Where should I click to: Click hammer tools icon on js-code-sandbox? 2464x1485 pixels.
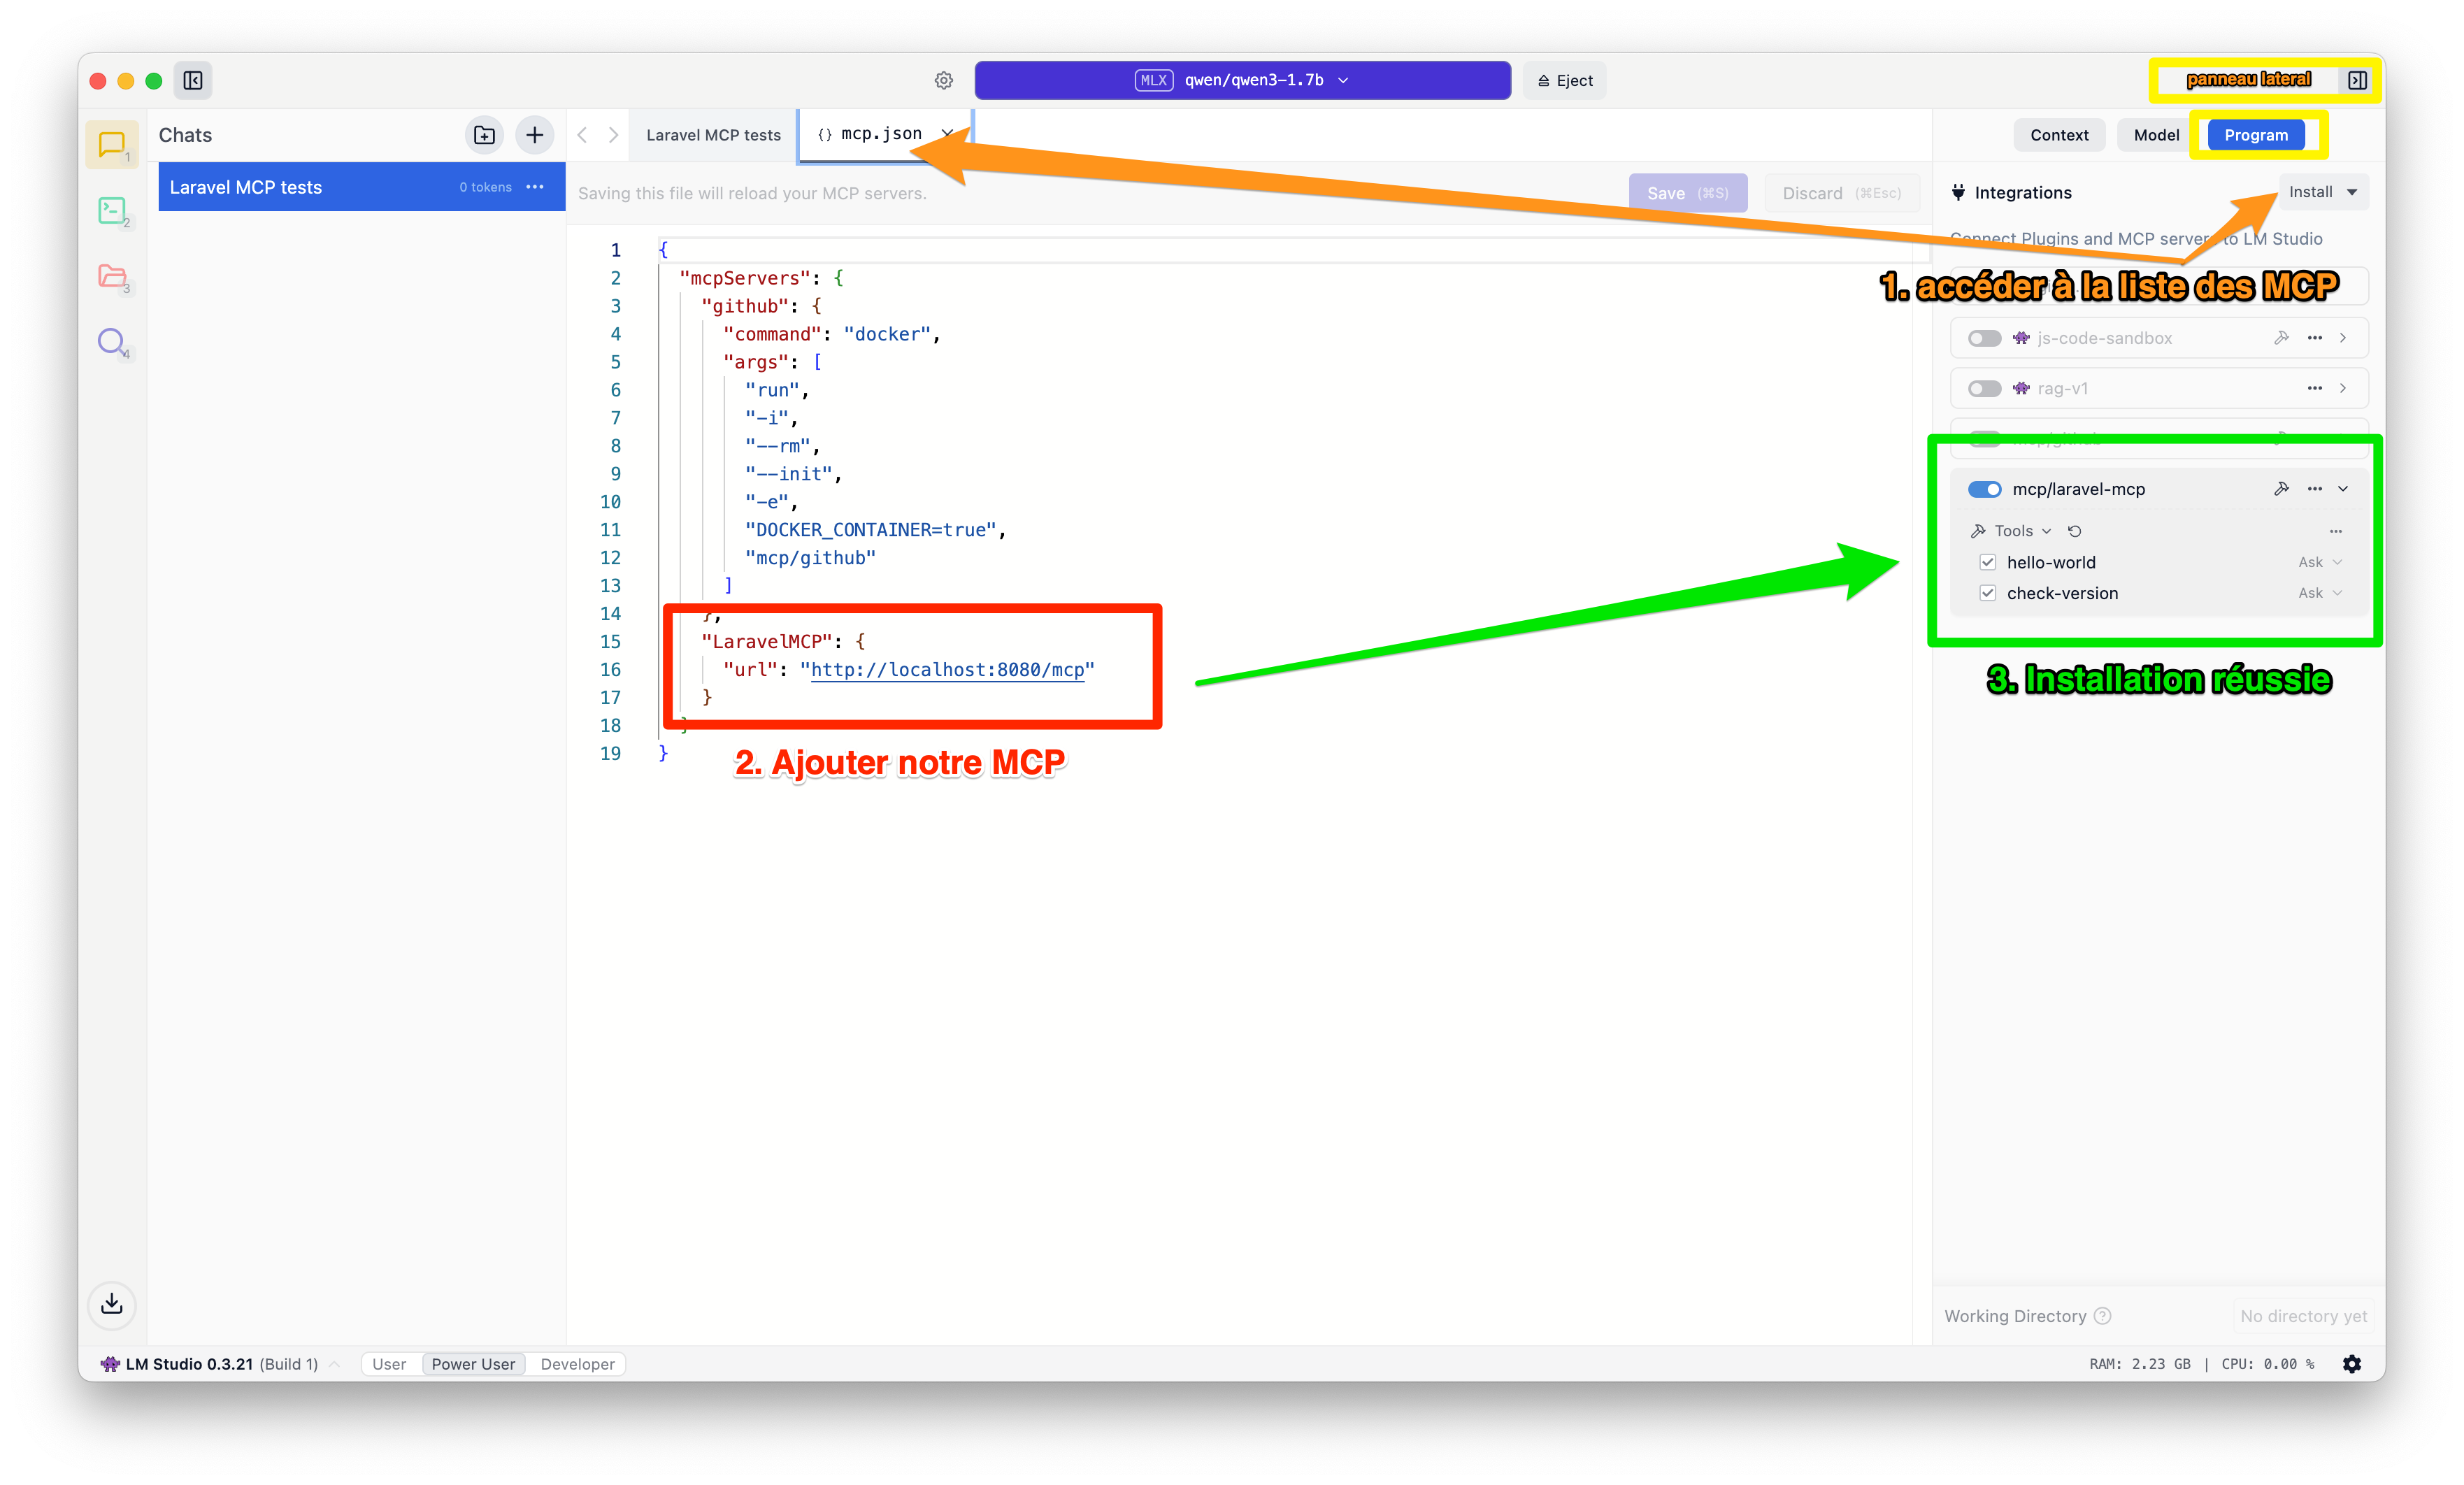(2281, 338)
